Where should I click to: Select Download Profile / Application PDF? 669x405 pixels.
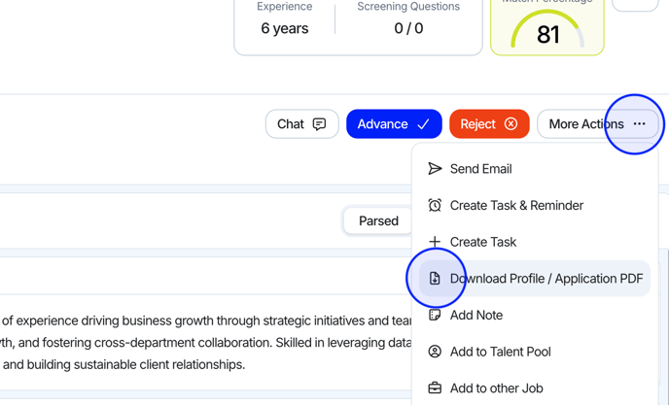tap(546, 279)
